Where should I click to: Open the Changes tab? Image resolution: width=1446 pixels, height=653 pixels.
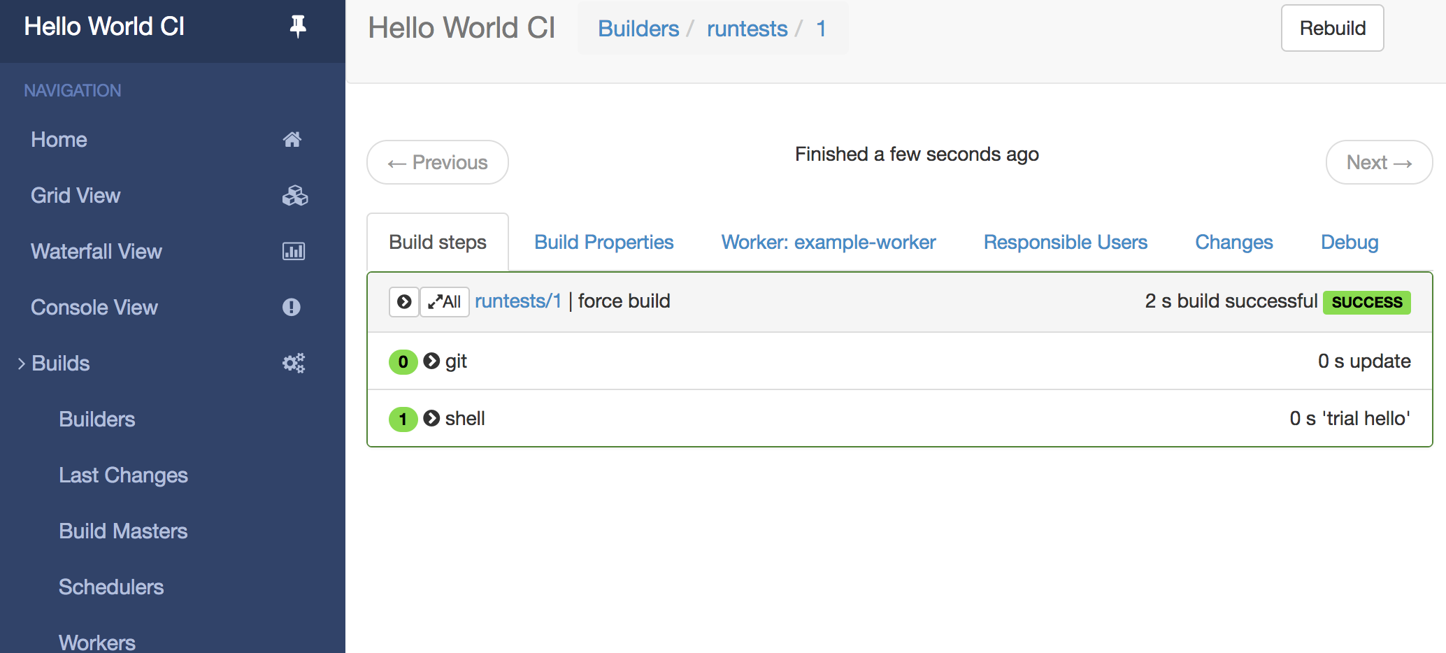click(x=1233, y=242)
